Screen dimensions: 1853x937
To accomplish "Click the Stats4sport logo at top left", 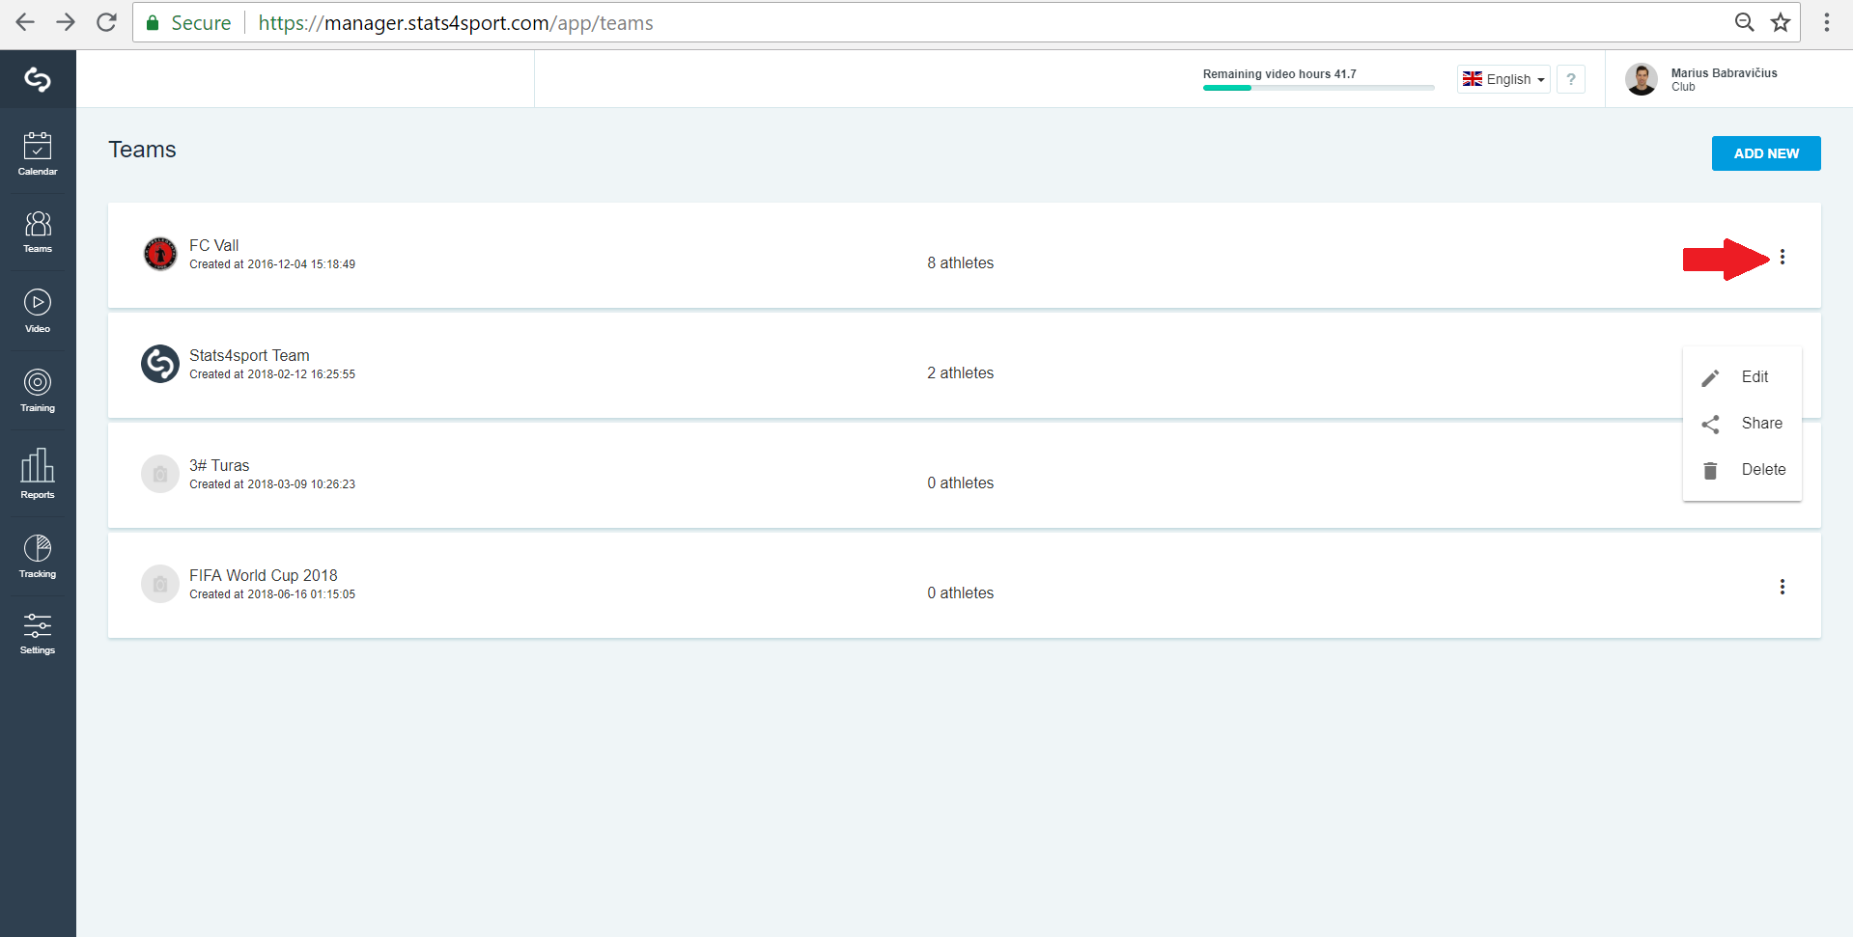I will tap(38, 79).
